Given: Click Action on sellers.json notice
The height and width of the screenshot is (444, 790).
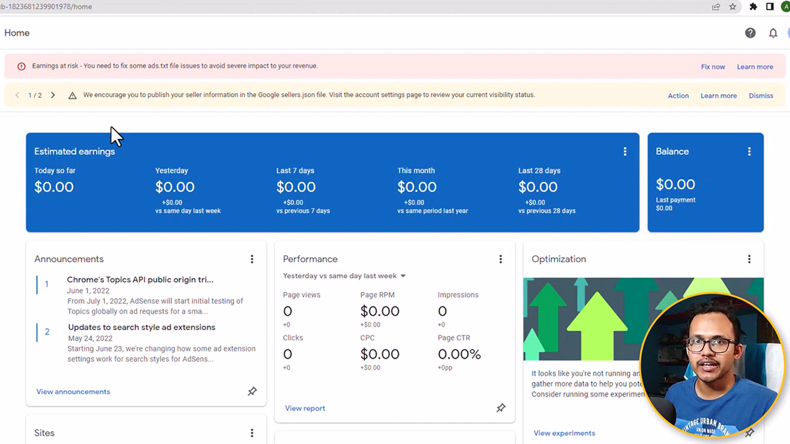Looking at the screenshot, I should 678,96.
